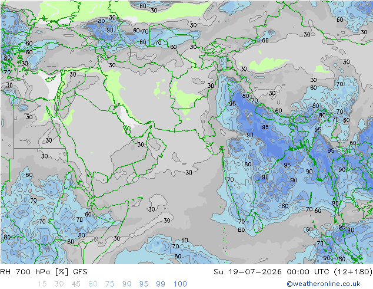Click the legend scale value 30 below the title
This screenshot has width=373, height=289.
59,284
